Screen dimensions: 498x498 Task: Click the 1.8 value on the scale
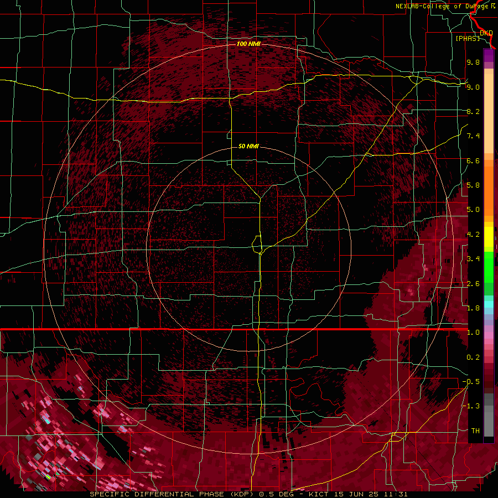coord(473,308)
